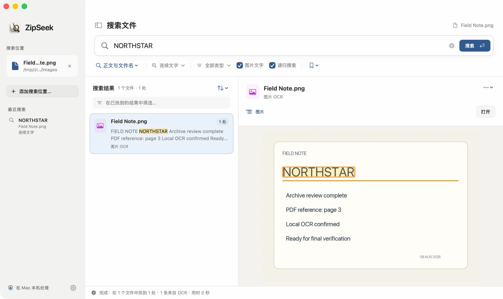This screenshot has width=503, height=299.
Task: Click '08 AUG 2026' date in preview
Action: click(430, 257)
